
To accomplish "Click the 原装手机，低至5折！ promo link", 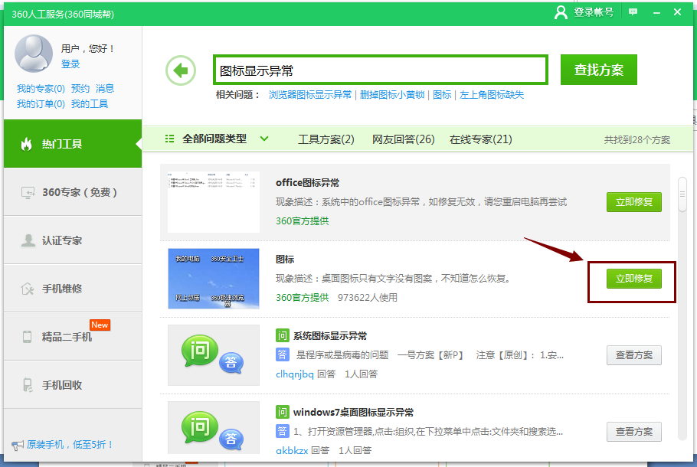I will (70, 444).
